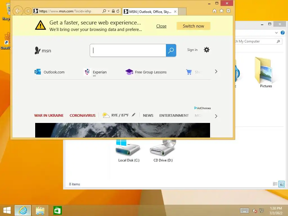Click the security lock icon in address bar
The width and height of the screenshot is (288, 216).
(113, 11)
